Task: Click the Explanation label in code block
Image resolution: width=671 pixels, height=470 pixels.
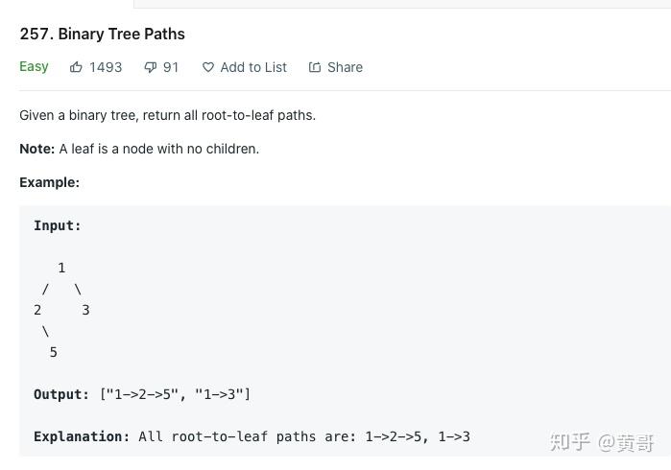Action: point(82,436)
